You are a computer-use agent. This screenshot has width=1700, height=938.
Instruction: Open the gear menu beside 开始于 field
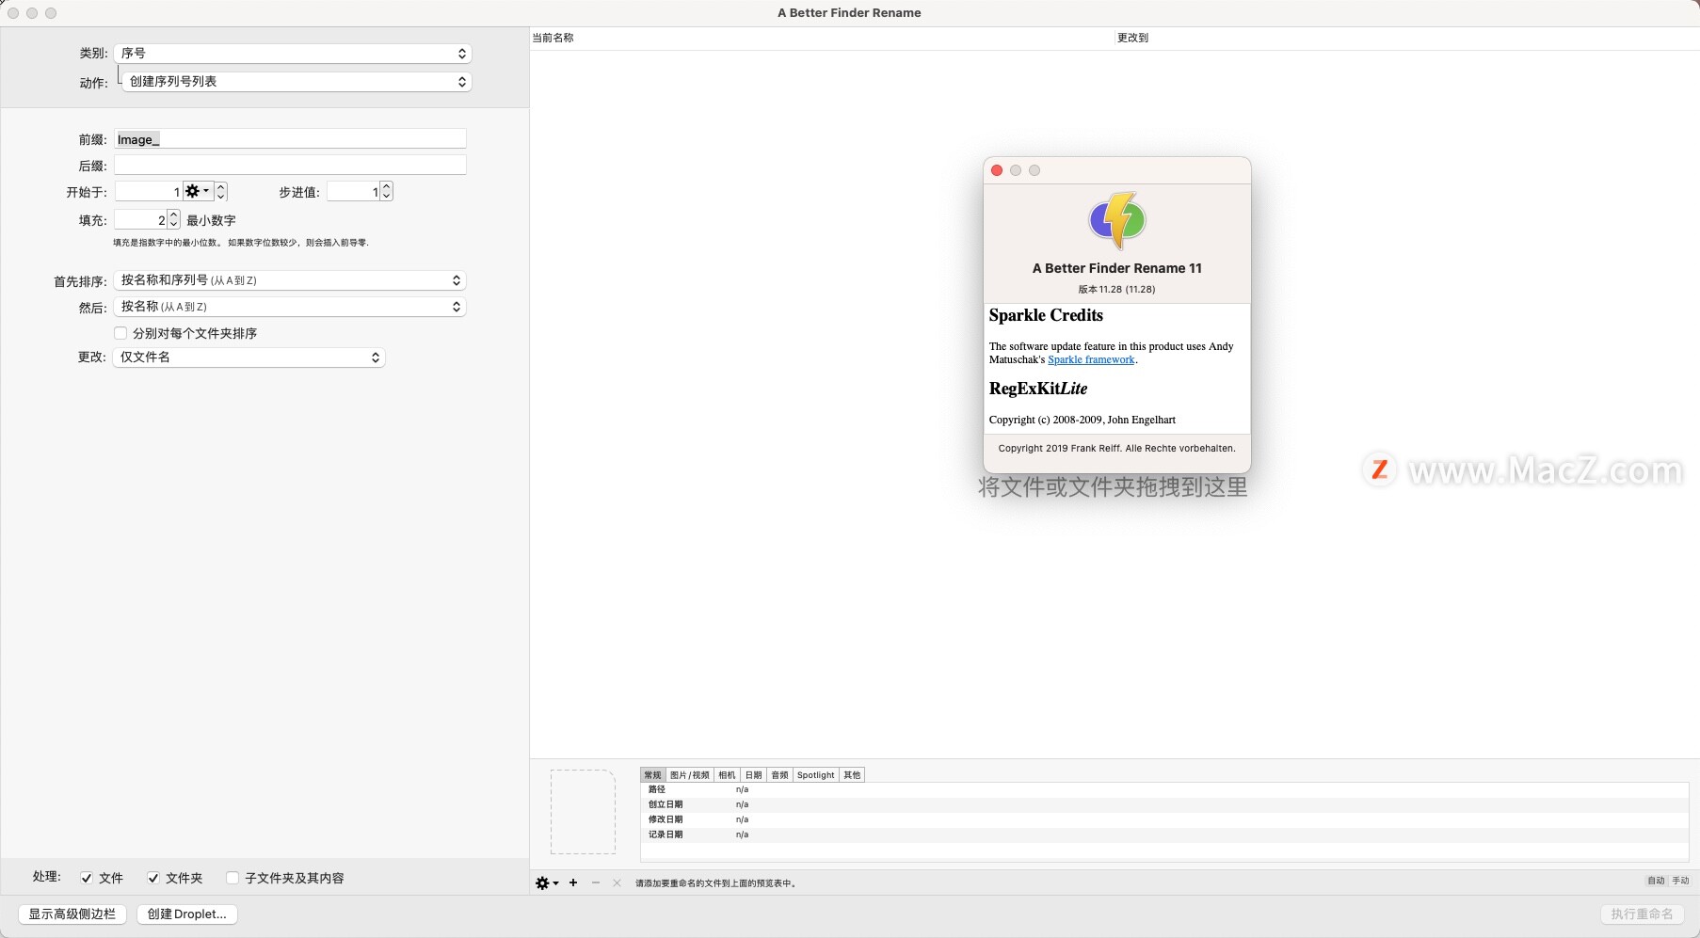coord(198,191)
